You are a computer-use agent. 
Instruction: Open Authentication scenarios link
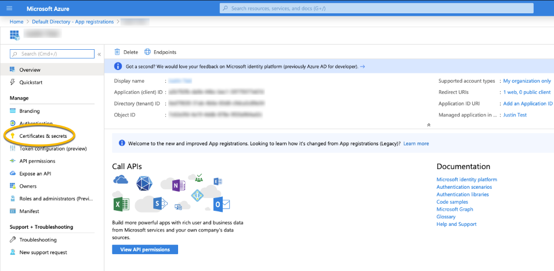tap(464, 187)
